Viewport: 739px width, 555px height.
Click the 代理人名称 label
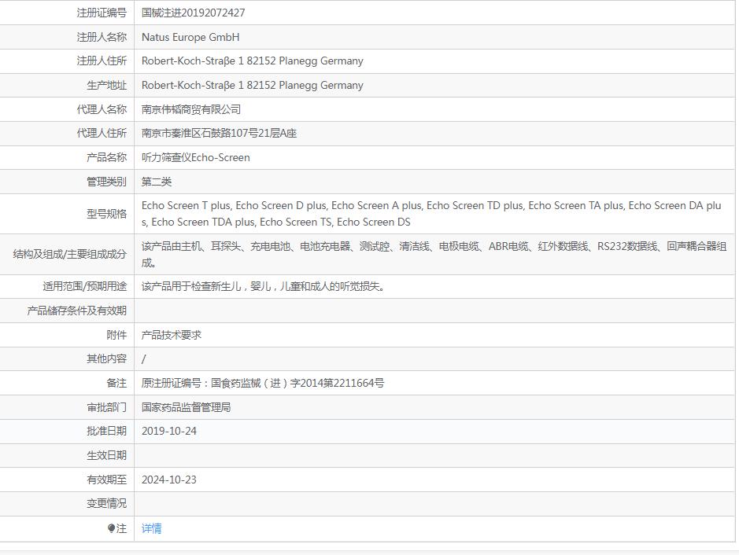[x=102, y=110]
